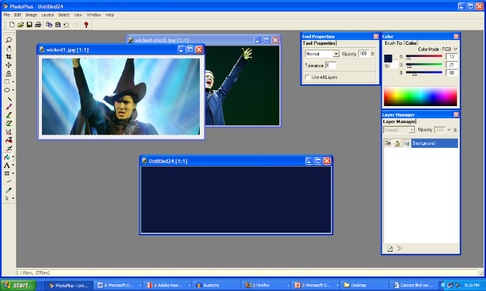Select the Zoom magnifier tool
Viewport: 486px width, 291px height.
pos(9,40)
